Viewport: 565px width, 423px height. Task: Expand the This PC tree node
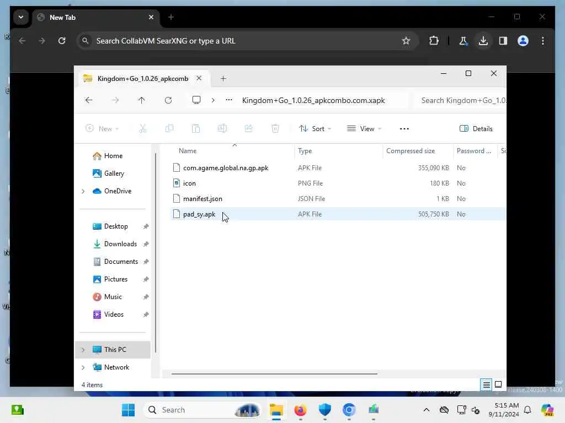tap(83, 350)
